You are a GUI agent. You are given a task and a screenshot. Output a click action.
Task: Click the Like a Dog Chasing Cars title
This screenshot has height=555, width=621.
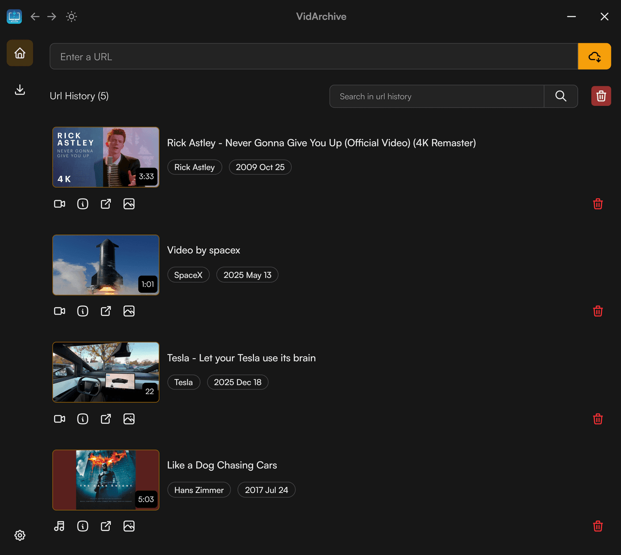(222, 465)
